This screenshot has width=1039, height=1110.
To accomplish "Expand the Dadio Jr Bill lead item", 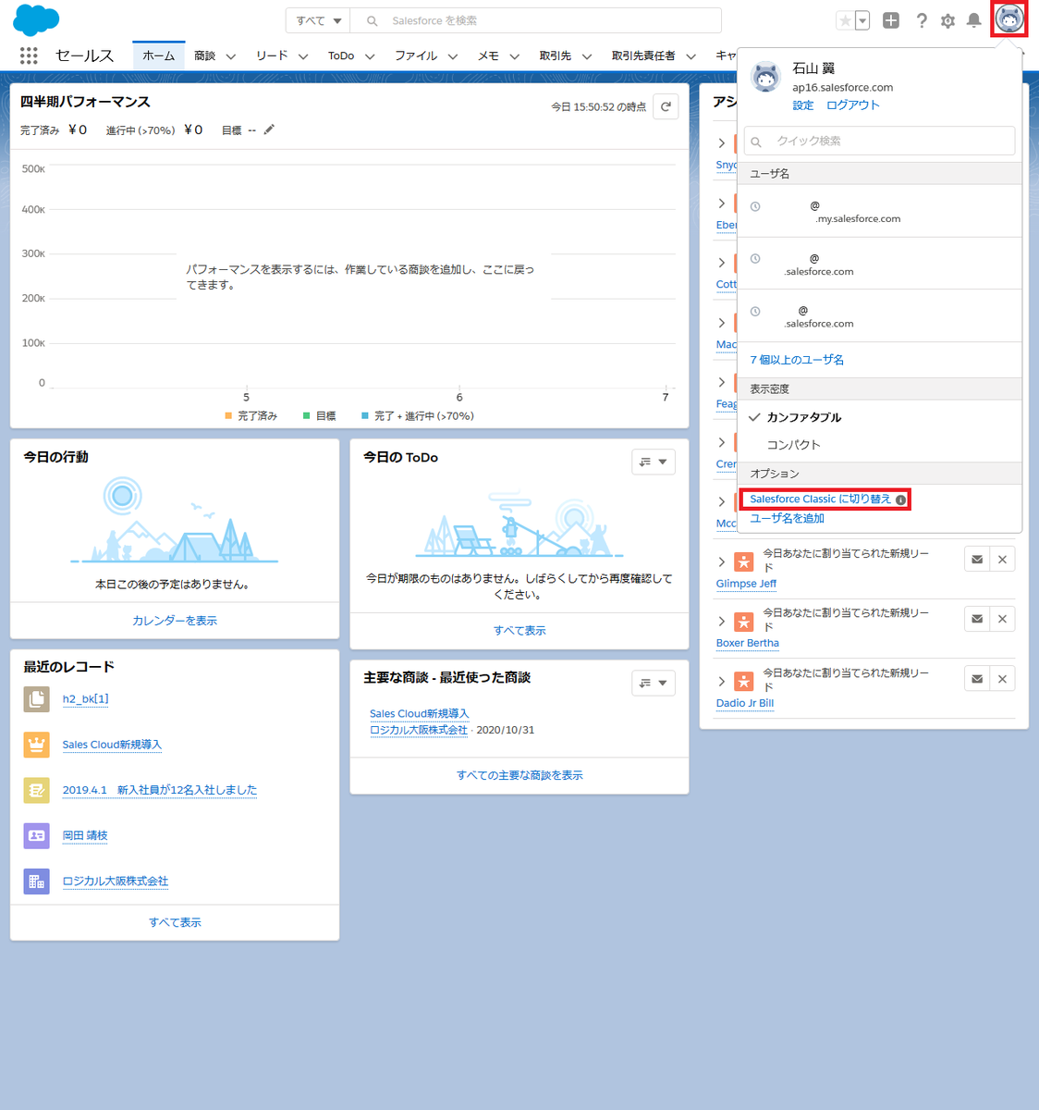I will (722, 682).
